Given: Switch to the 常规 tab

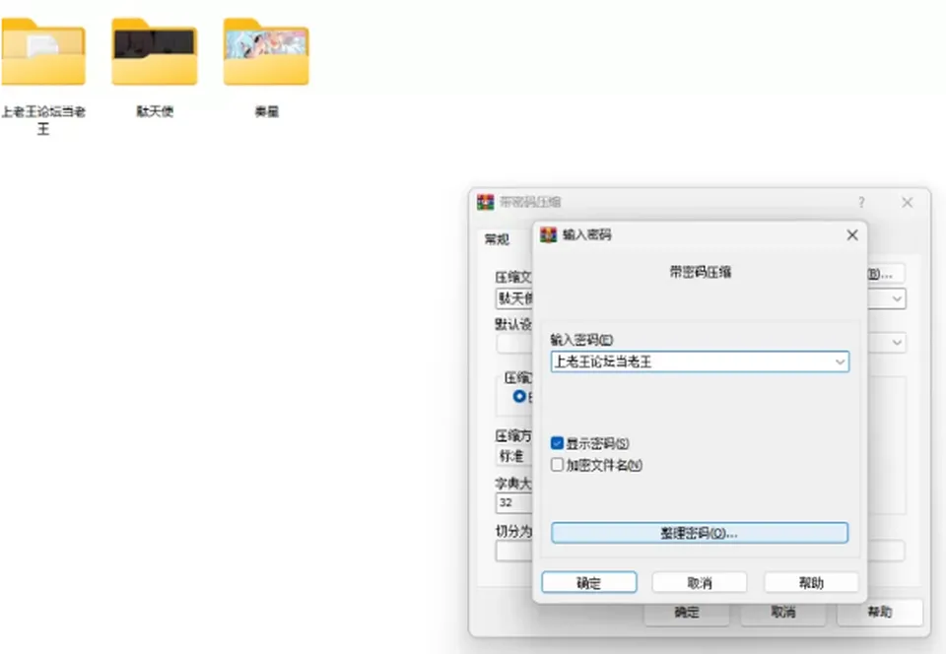Looking at the screenshot, I should (497, 239).
